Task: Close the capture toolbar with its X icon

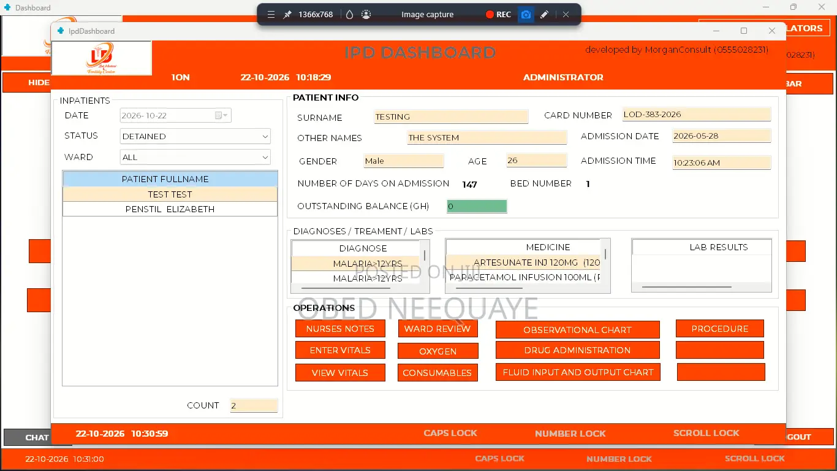Action: coord(566,15)
